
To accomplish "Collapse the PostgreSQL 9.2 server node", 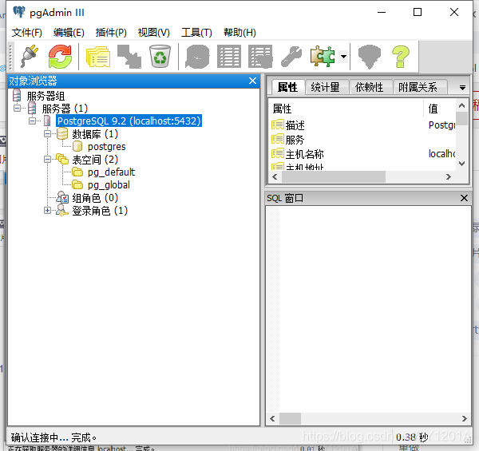I will point(33,121).
